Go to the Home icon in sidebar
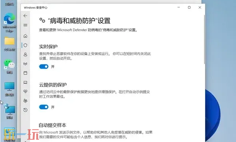This screenshot has width=236, height=142. click(25, 36)
